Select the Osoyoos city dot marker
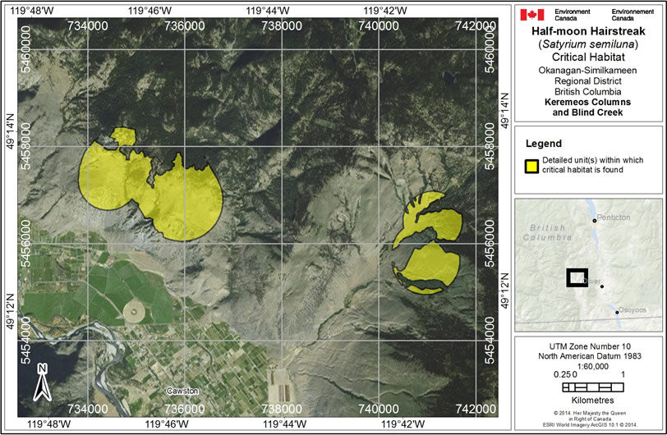667x435 pixels. click(x=617, y=312)
